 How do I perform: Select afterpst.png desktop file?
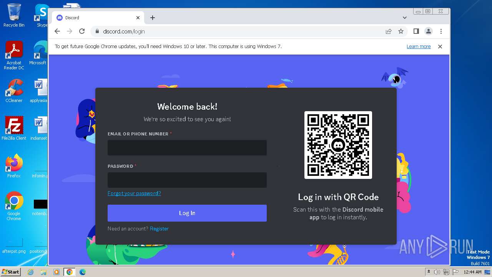tap(14, 245)
